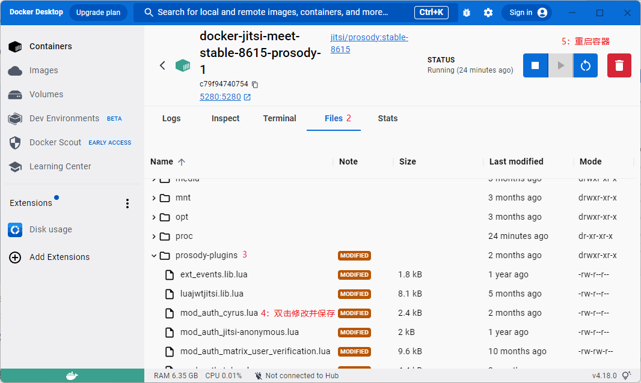Expand the mnt folder
The image size is (641, 383).
tap(154, 198)
